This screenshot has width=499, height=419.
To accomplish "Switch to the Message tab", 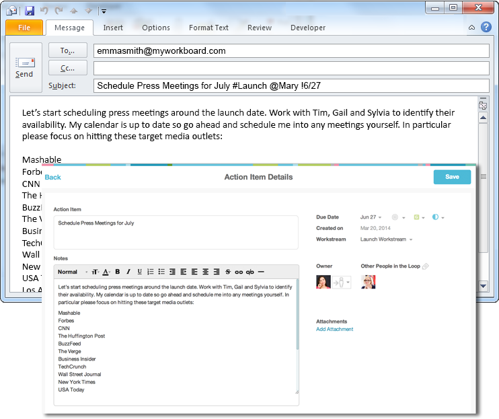I will pos(69,28).
